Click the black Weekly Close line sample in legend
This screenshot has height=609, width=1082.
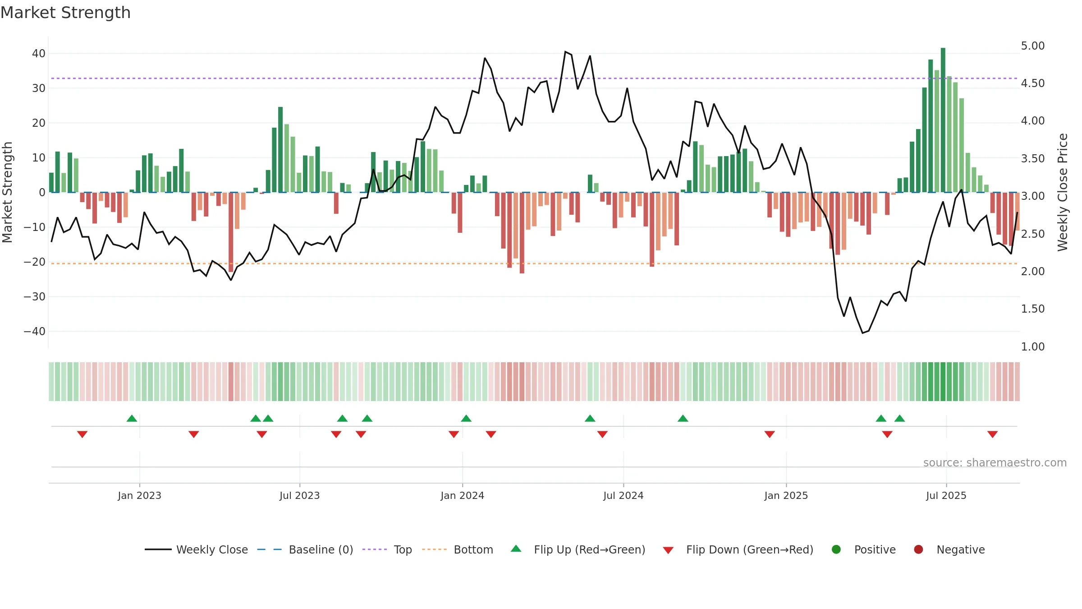tap(158, 549)
